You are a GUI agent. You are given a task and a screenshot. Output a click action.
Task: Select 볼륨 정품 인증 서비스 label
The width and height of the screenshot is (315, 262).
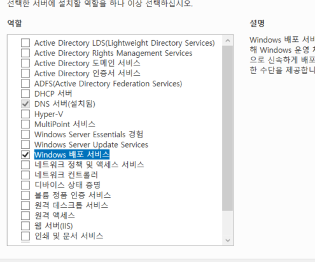coord(73,195)
